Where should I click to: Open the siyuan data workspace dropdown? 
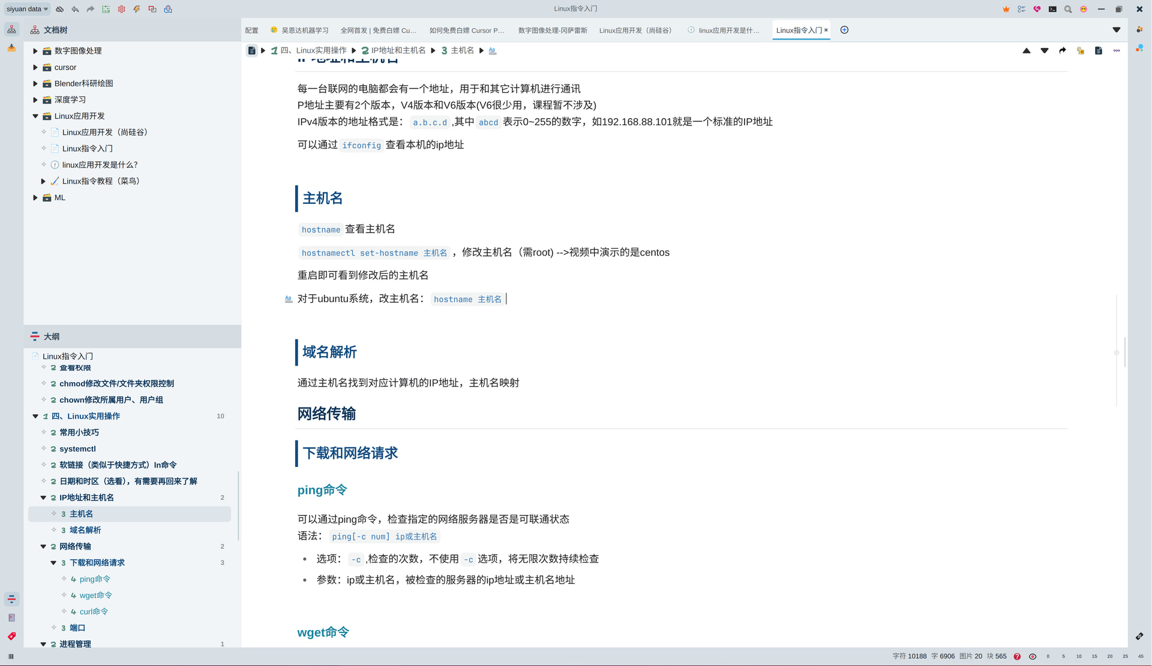click(27, 9)
